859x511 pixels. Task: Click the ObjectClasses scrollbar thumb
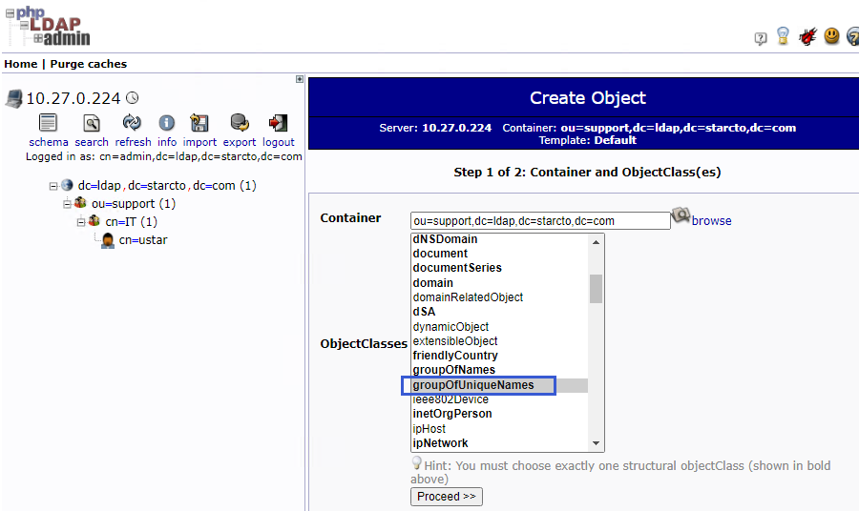tap(596, 288)
